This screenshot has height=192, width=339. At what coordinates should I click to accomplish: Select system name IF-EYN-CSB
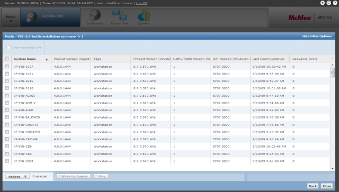[x=23, y=147]
